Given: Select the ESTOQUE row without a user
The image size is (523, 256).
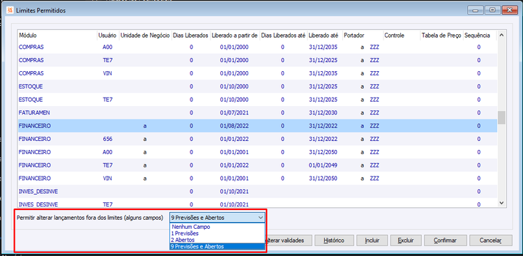Looking at the screenshot, I should pos(257,86).
